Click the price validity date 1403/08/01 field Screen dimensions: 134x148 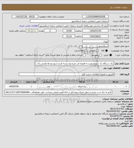(95, 36)
